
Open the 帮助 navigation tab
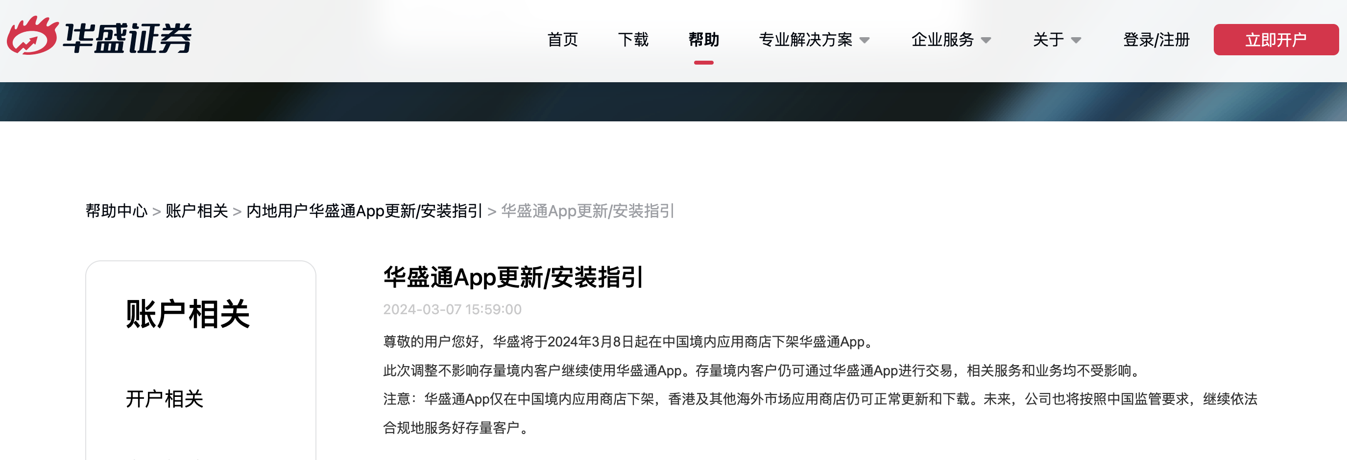pyautogui.click(x=704, y=39)
